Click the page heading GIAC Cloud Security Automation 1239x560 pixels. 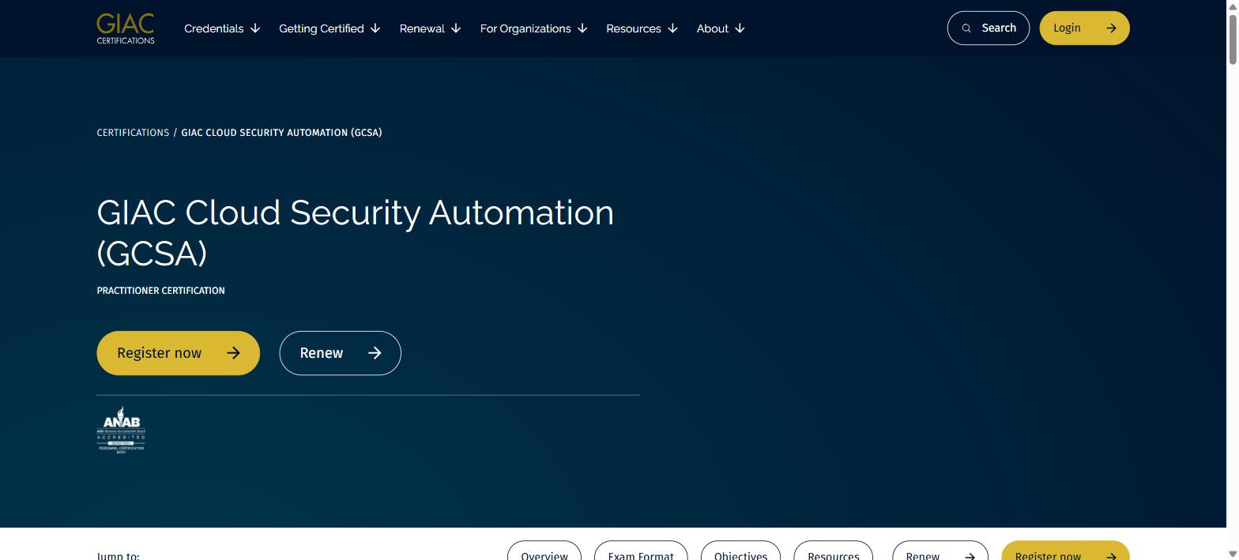pos(356,232)
